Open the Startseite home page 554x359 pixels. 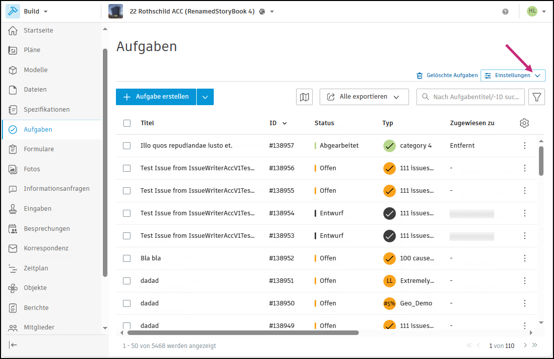(38, 31)
